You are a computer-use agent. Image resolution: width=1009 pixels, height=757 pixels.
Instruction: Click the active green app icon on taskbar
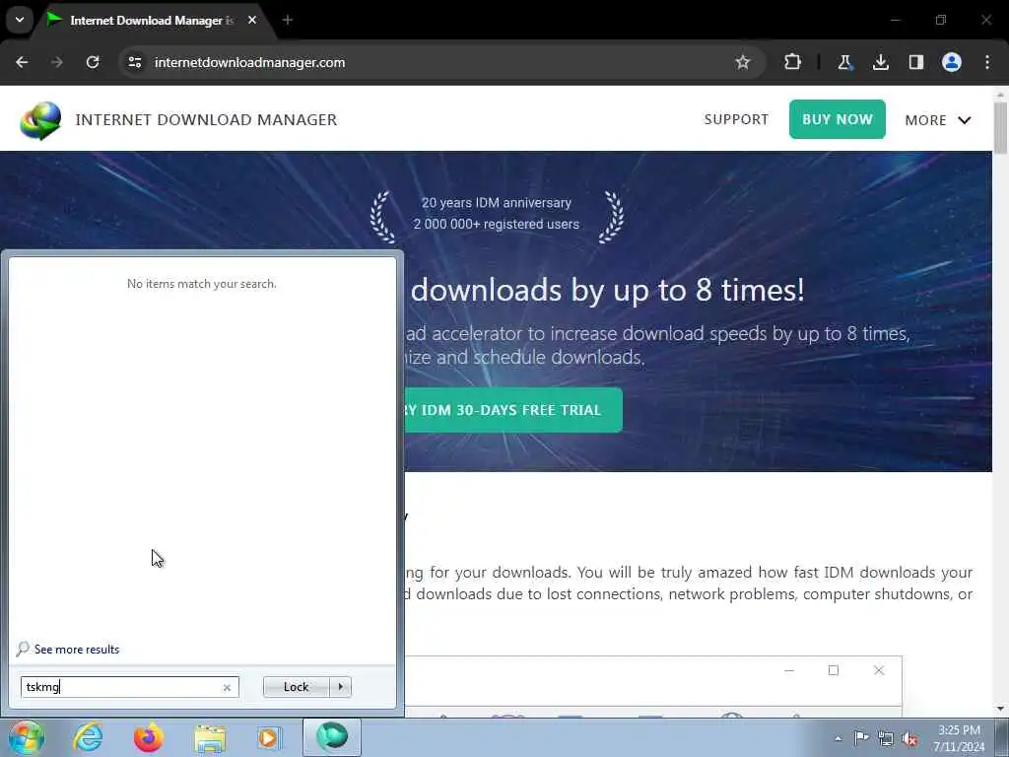332,737
